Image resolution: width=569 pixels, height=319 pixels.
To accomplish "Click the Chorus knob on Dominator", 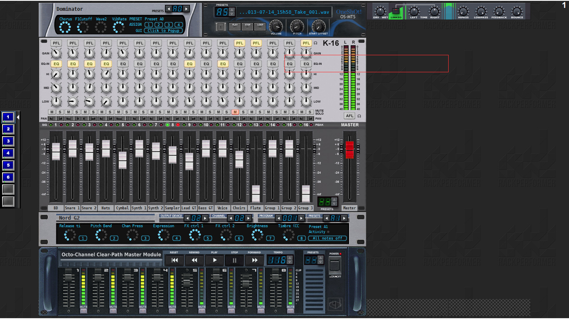I will click(x=65, y=27).
